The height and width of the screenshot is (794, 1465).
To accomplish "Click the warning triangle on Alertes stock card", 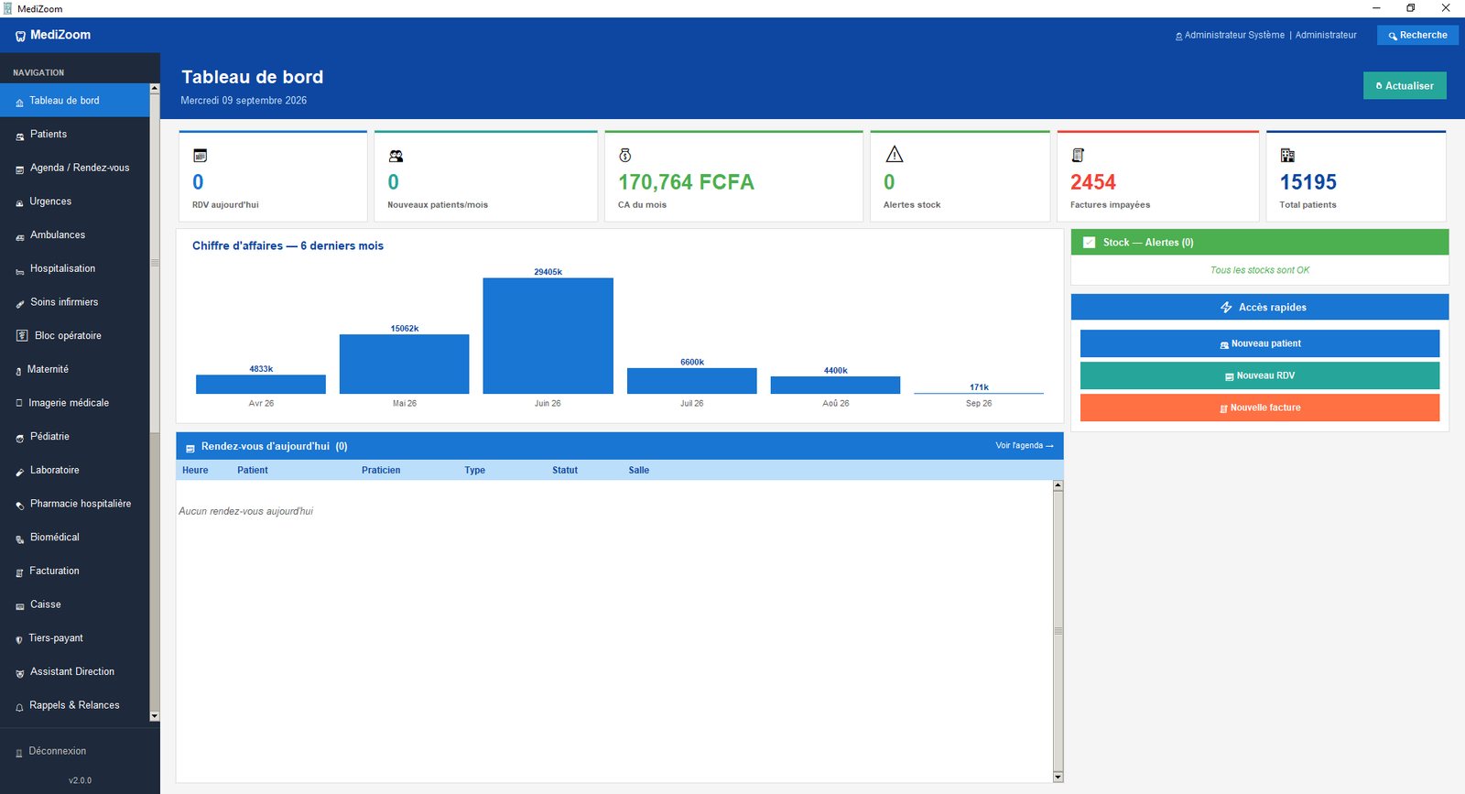I will coord(895,154).
